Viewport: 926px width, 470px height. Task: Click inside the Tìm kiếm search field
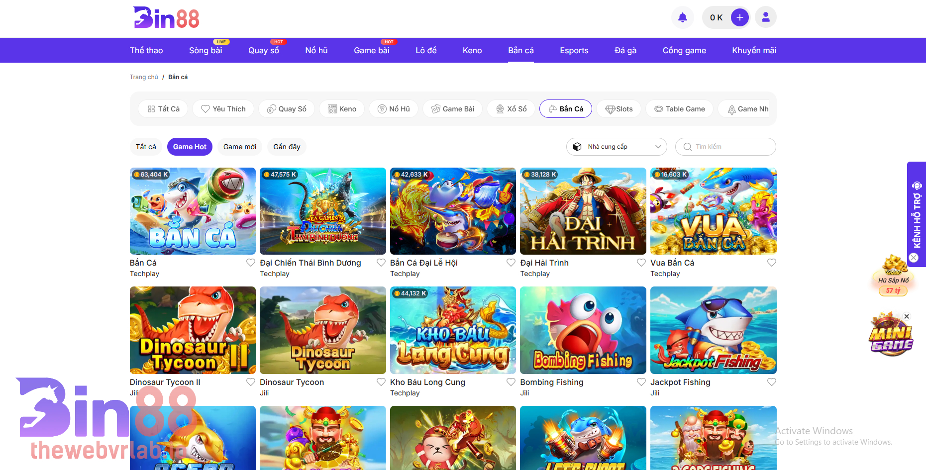pos(725,147)
